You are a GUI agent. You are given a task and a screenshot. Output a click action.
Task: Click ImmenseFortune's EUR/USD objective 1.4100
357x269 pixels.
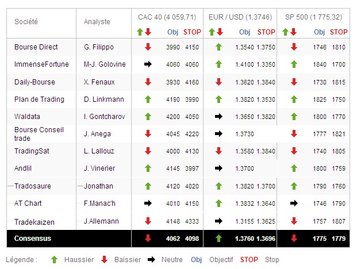[244, 64]
